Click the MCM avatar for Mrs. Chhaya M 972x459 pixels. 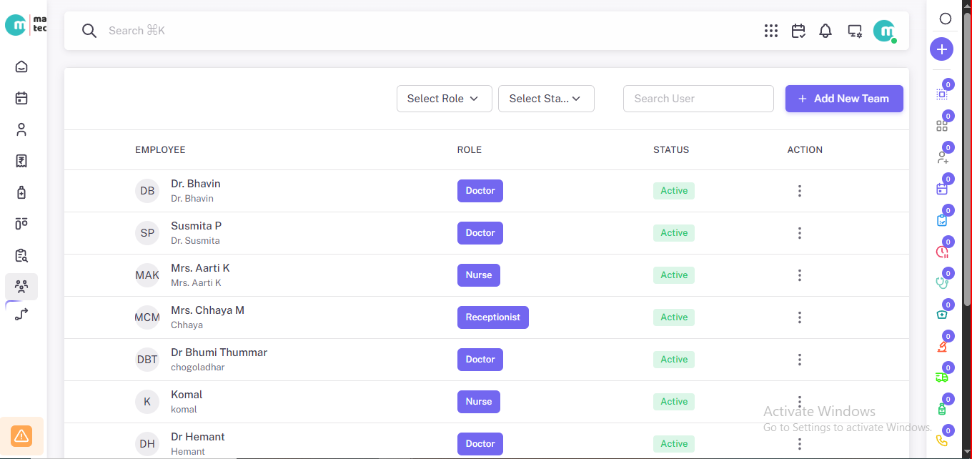click(147, 317)
